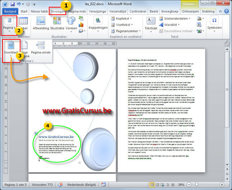Click the Woorden: 772 word count

[x=42, y=185]
